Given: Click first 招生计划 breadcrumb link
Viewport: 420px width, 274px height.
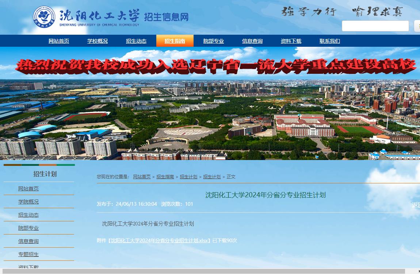Looking at the screenshot, I should [x=188, y=177].
